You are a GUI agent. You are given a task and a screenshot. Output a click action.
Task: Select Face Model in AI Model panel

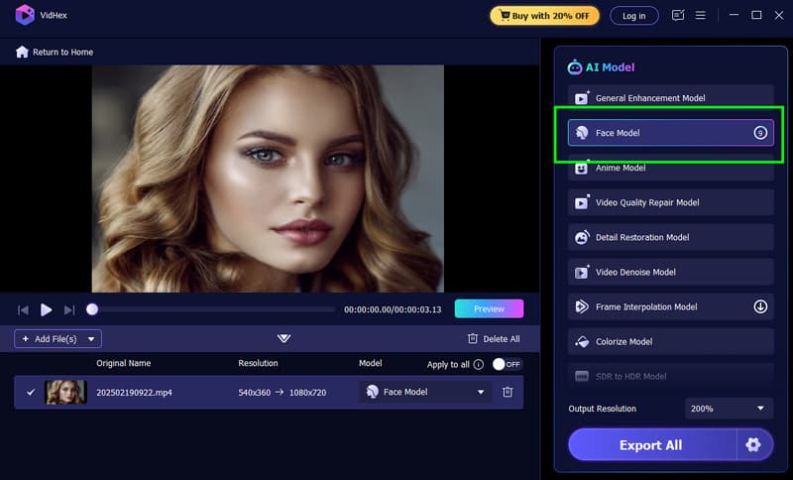pyautogui.click(x=671, y=133)
